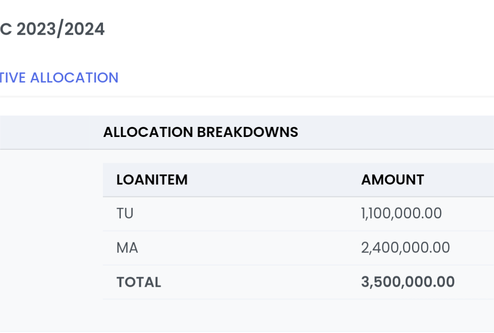Click the 2023/2024 page heading
The image size is (494, 333).
pyautogui.click(x=52, y=29)
